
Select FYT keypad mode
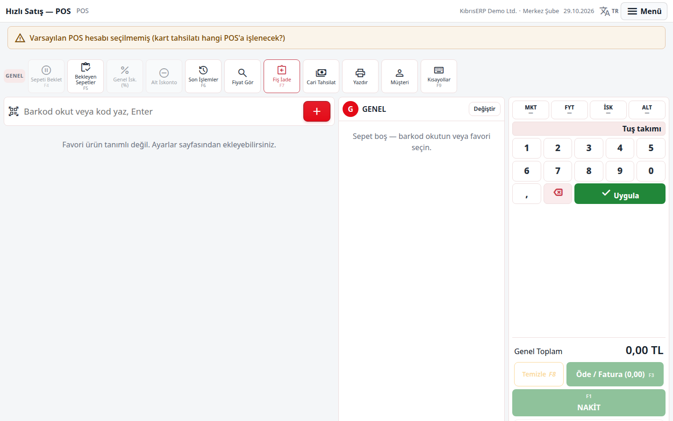coord(569,110)
